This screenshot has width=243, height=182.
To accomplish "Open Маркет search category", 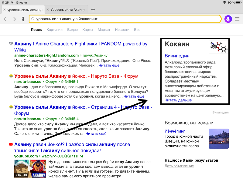I will [104, 30].
